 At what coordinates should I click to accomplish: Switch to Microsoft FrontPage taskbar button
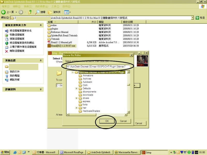click(72, 152)
